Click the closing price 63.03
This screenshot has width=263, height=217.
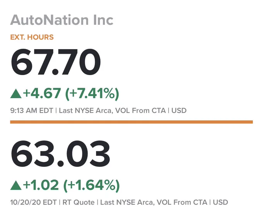(60, 154)
